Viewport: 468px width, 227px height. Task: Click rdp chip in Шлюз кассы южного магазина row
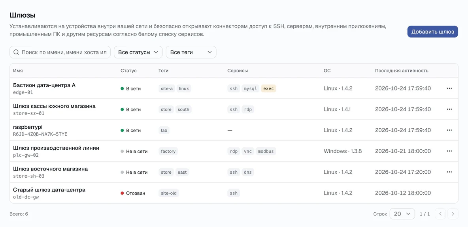point(248,109)
